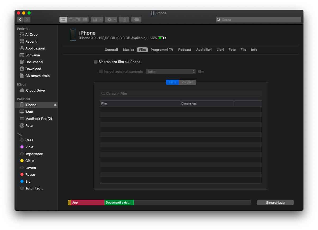
Task: Enable Sincronizza film su iPhone checkbox
Action: 96,62
